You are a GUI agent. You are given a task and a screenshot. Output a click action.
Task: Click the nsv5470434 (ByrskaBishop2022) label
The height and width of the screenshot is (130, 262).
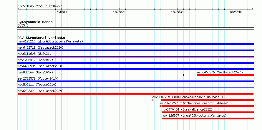tap(187, 109)
